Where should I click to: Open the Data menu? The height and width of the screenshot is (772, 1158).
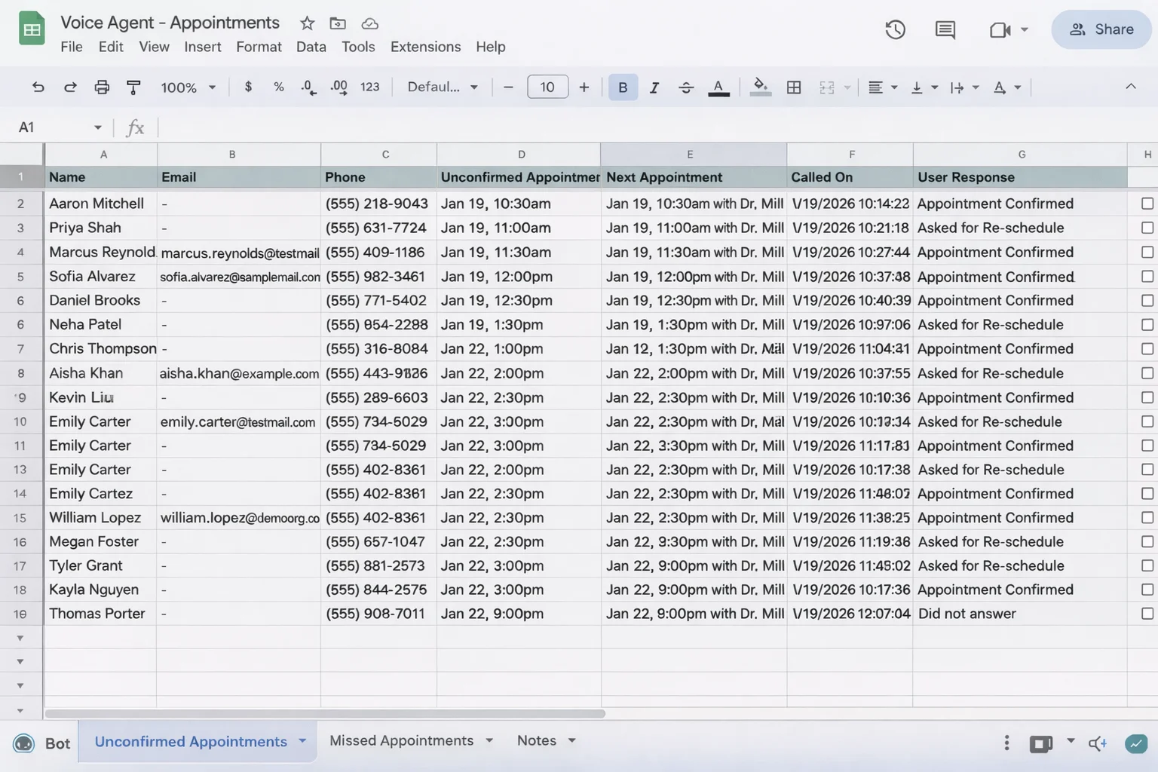pos(311,47)
